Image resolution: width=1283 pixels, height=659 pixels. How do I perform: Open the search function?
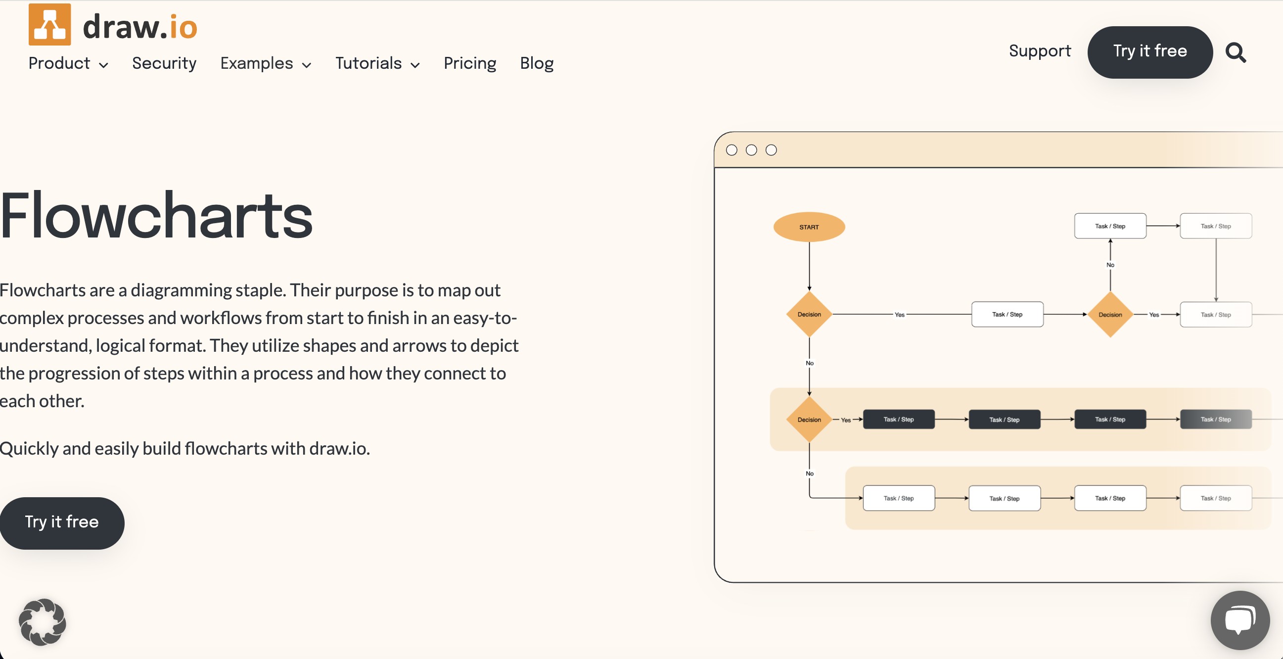point(1237,53)
